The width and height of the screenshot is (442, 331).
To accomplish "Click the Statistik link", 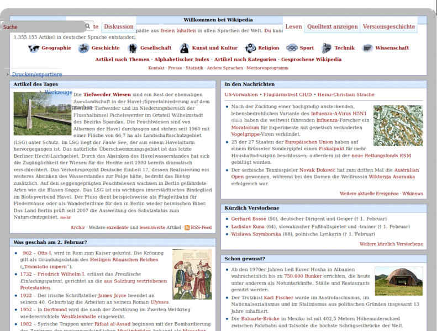I will (194, 68).
